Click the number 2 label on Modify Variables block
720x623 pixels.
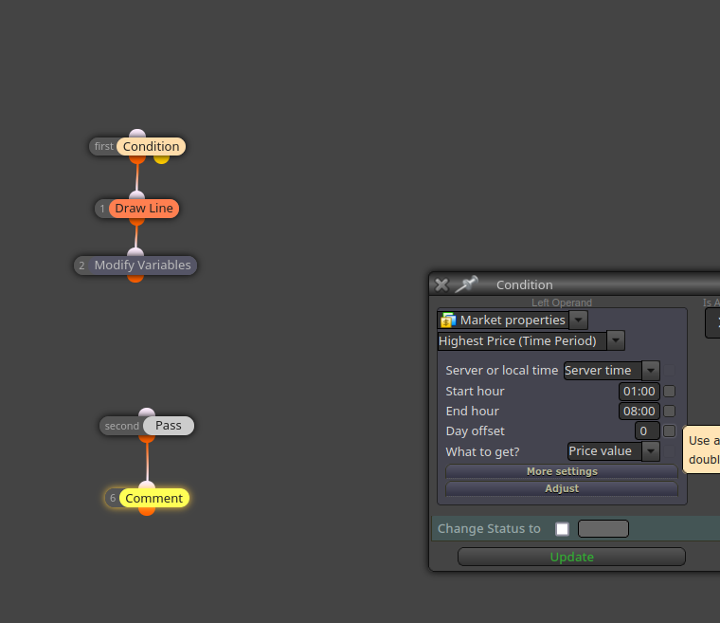[x=81, y=266]
